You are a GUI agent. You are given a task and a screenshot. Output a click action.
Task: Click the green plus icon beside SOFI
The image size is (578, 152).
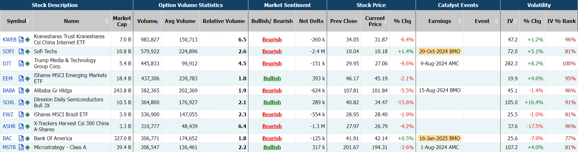pos(27,52)
